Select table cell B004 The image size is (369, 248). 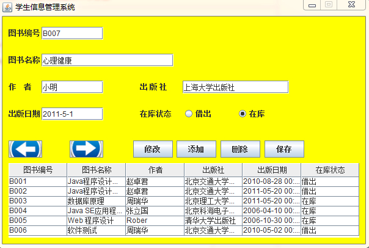(38, 211)
